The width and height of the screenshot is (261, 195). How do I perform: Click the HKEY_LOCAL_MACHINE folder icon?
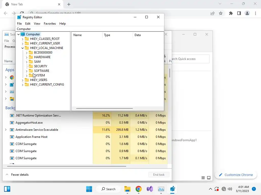tap(27, 48)
